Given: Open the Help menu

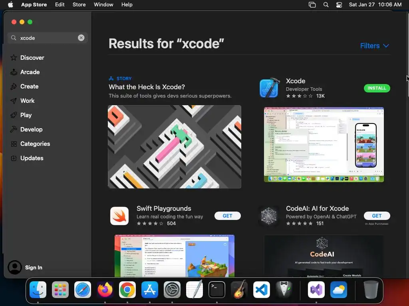Looking at the screenshot, I should pyautogui.click(x=127, y=4).
